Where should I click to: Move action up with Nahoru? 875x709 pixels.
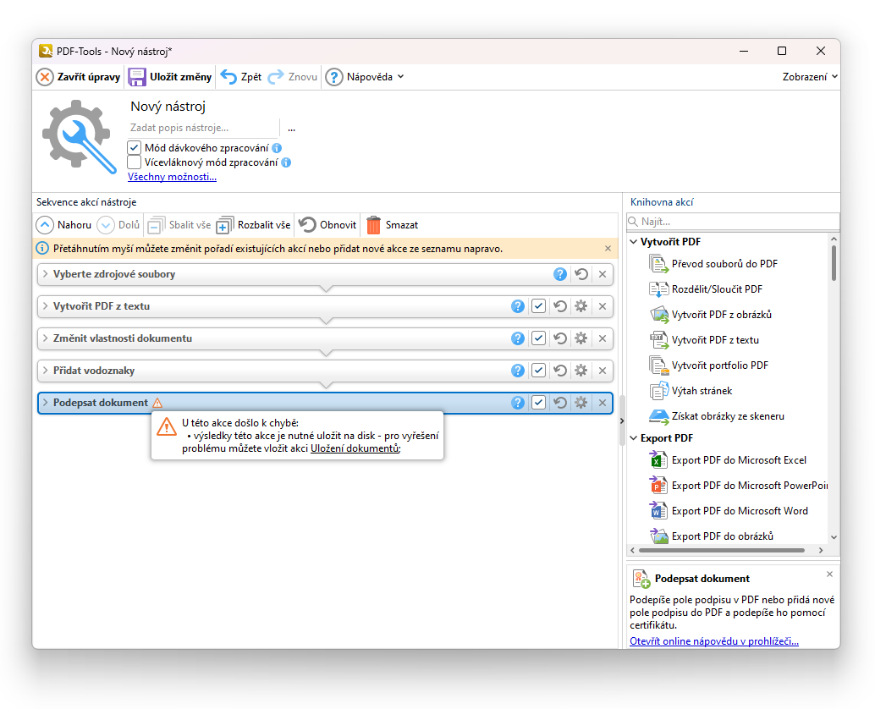(63, 225)
